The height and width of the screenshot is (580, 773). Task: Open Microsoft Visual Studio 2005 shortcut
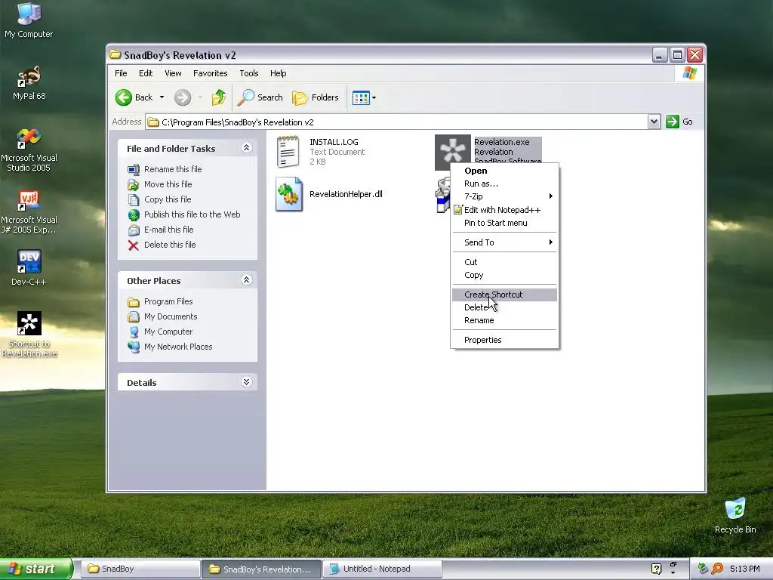(29, 150)
